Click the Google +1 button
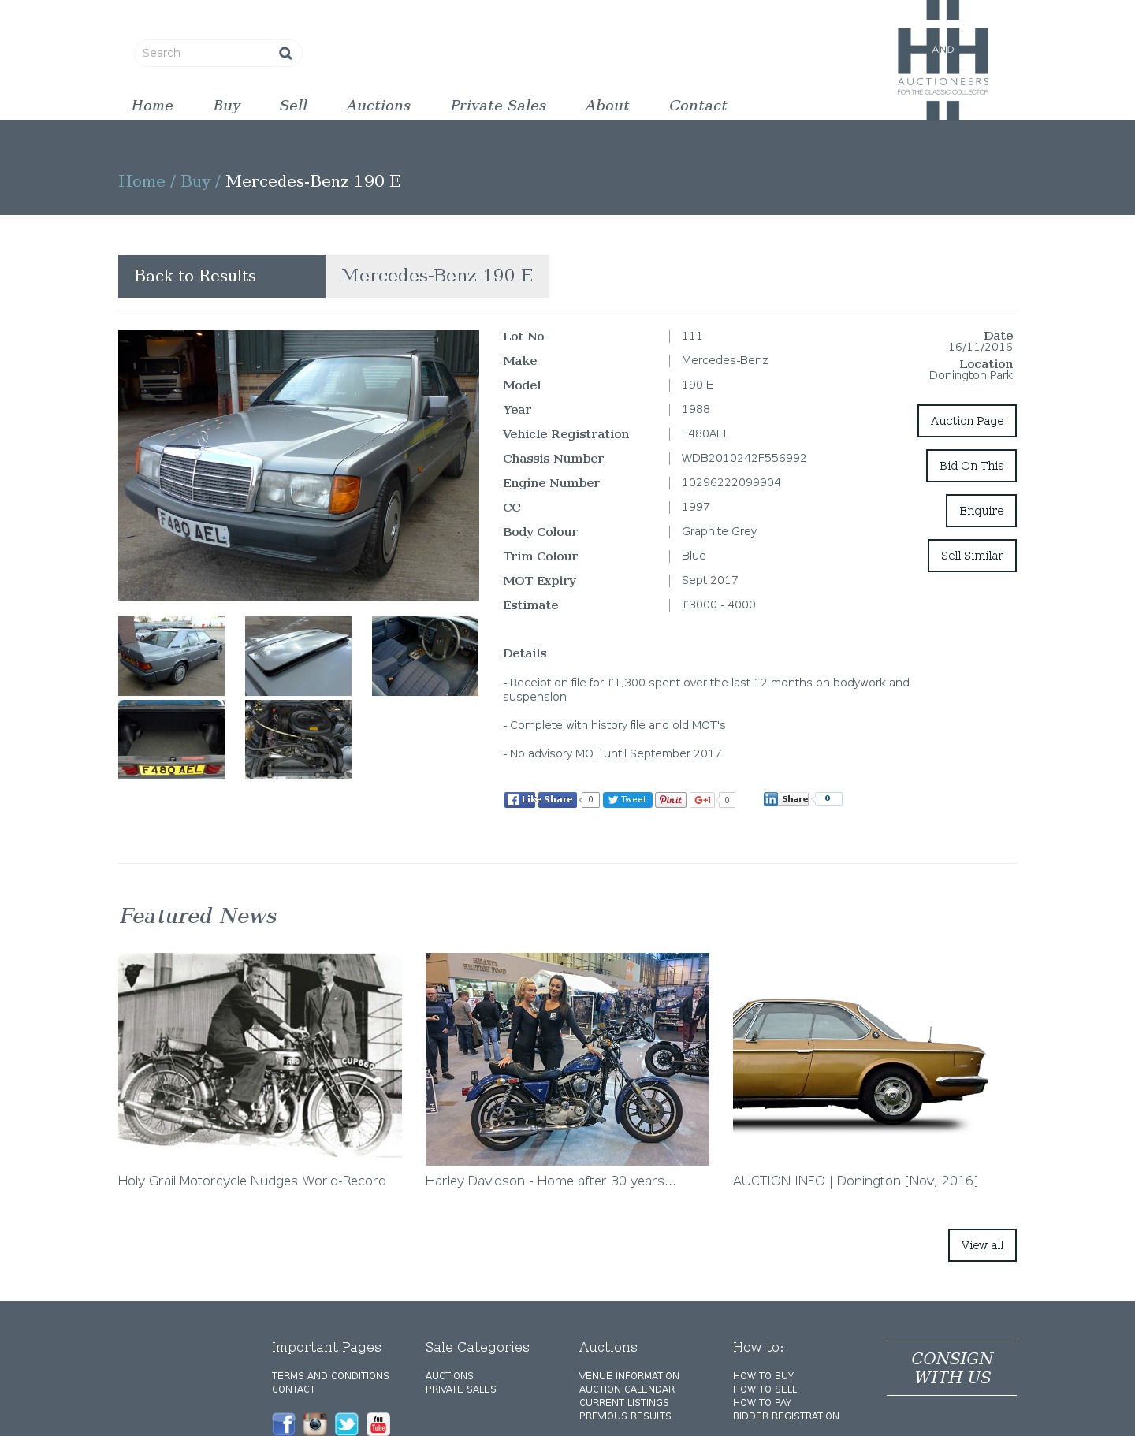Image resolution: width=1135 pixels, height=1436 pixels. 702,800
